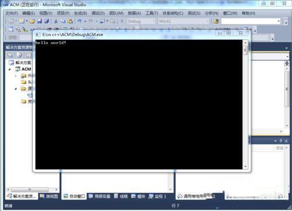This screenshot has height=211, width=292.
Task: Switch to the 解决方案资源管理器 tab
Action: pyautogui.click(x=22, y=196)
